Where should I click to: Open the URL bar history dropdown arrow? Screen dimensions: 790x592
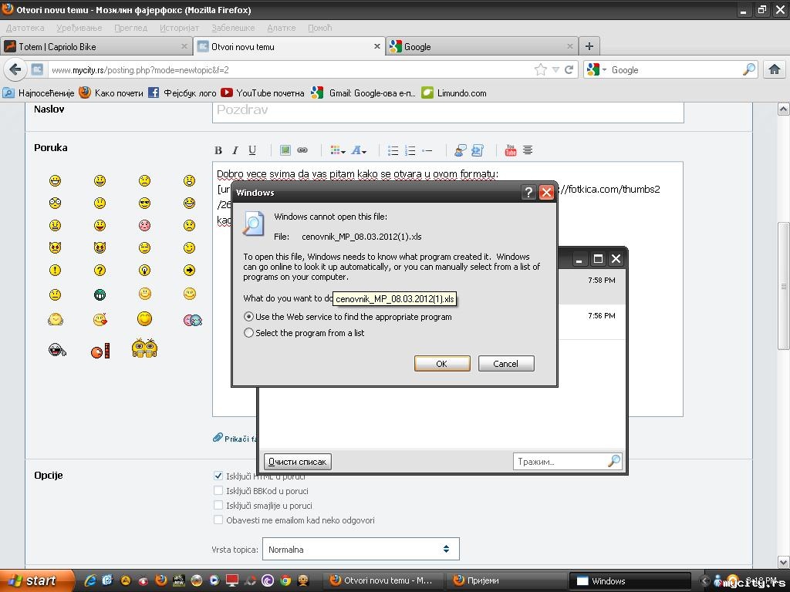point(555,70)
